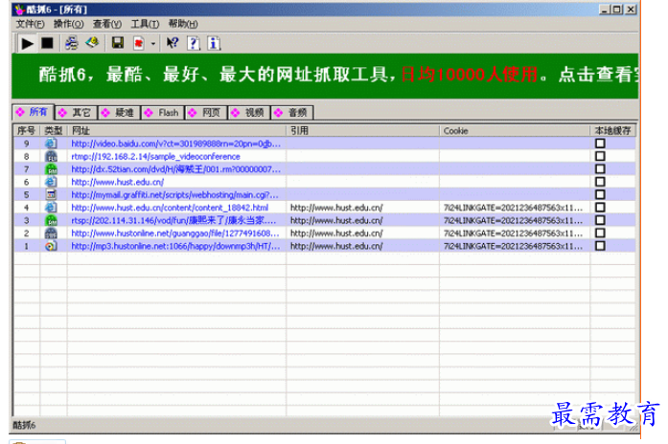Open the 文件(F) menu

click(x=30, y=24)
